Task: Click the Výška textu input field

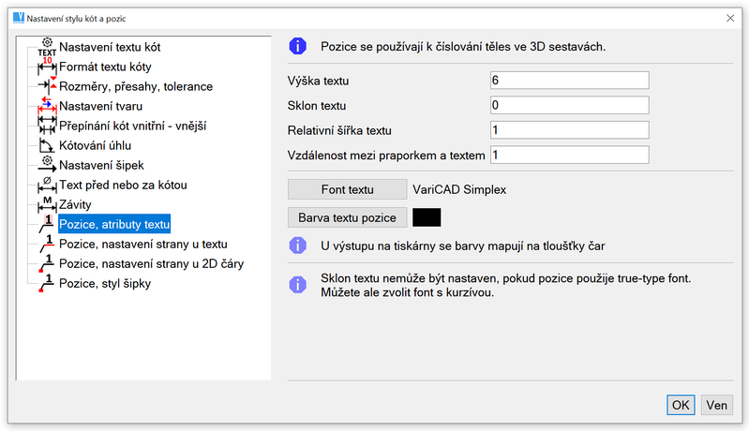Action: 569,81
